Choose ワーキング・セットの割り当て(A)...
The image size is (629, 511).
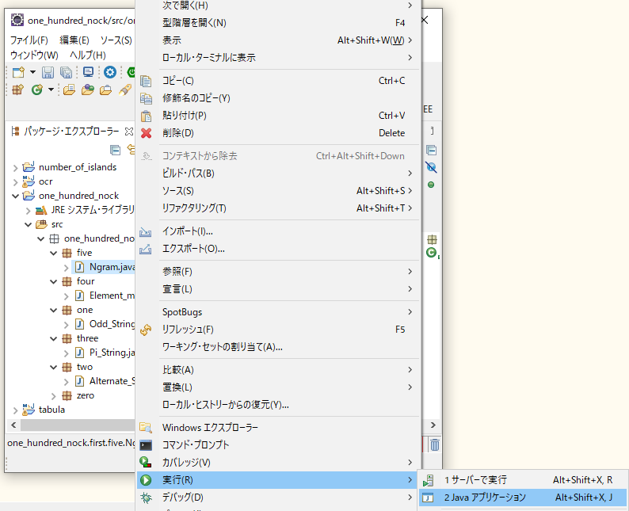(279, 347)
